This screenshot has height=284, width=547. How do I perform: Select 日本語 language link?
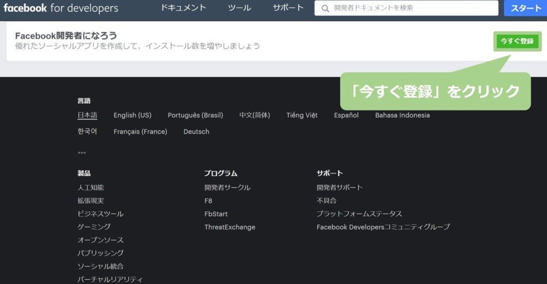coord(87,115)
